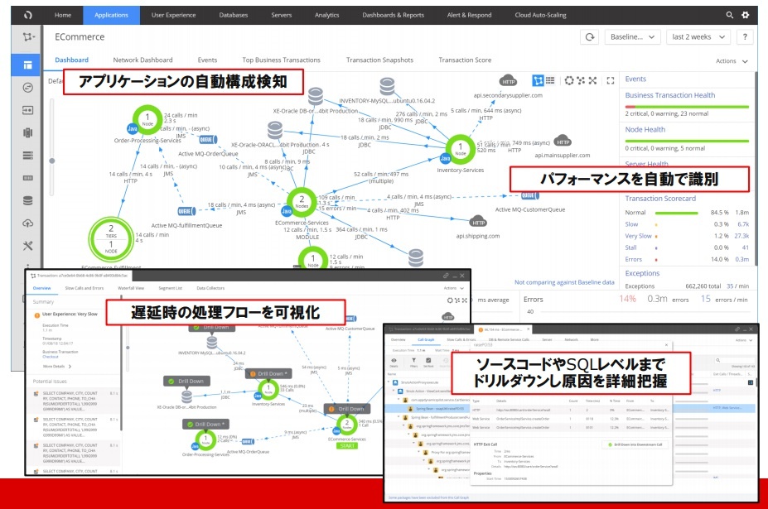The height and width of the screenshot is (509, 768).
Task: Open the servers stack icon in left sidebar
Action: 28,155
